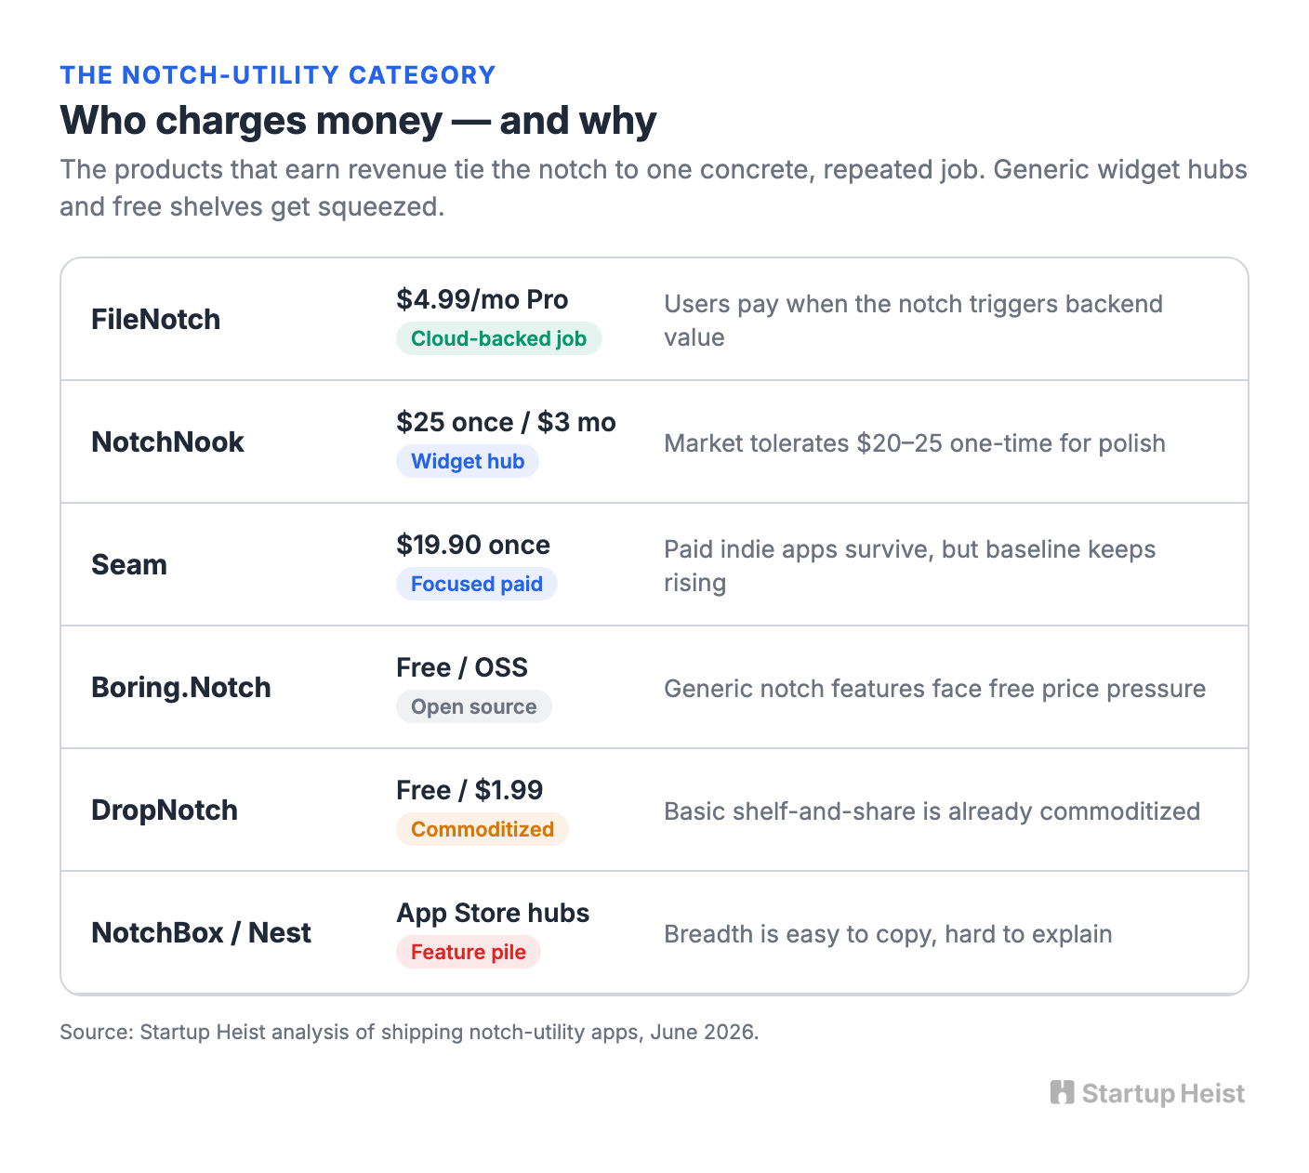
Task: Select the DropNotch product name
Action: point(165,810)
